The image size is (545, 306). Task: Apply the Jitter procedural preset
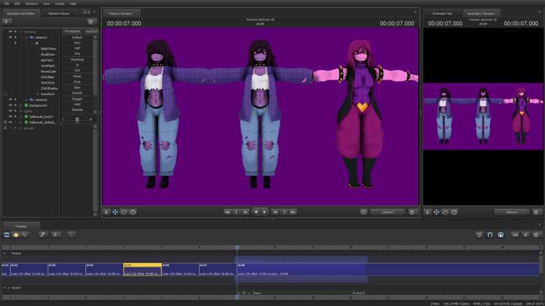coord(77,88)
